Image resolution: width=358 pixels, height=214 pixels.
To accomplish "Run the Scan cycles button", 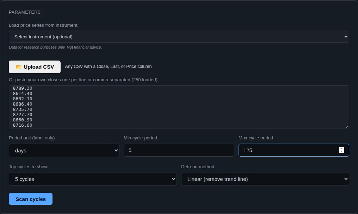I will (31, 199).
